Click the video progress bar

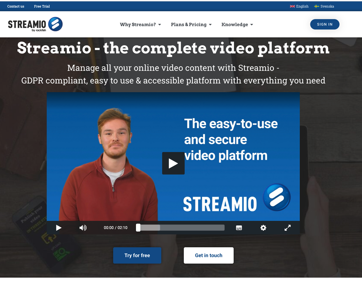(180, 228)
